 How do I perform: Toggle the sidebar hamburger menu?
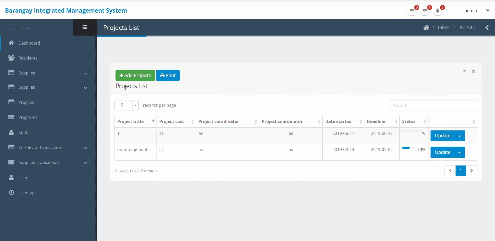coord(85,27)
